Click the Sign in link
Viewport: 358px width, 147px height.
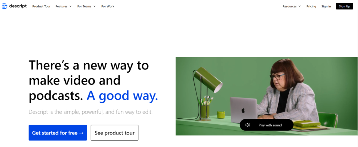coord(326,6)
